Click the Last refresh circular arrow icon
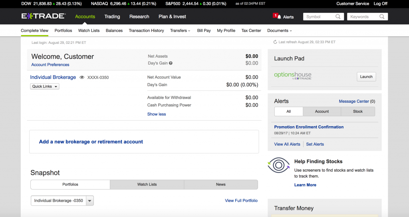The height and width of the screenshot is (217, 409). [275, 42]
